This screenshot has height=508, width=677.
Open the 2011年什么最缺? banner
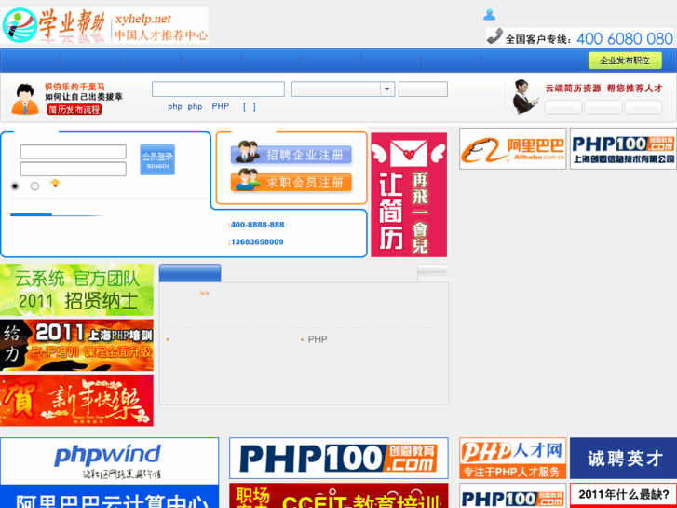point(624,496)
